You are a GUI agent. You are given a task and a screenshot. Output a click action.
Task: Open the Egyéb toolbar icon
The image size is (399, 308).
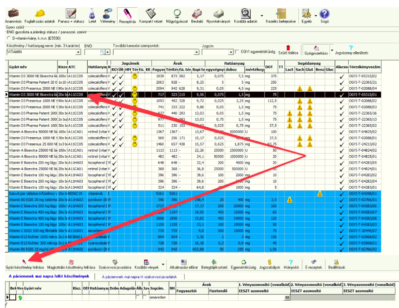tap(306, 13)
